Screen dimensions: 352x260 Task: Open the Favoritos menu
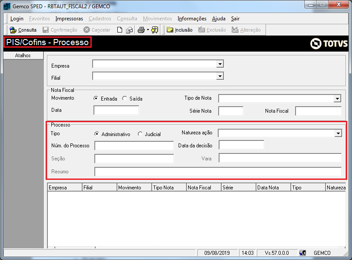(x=40, y=19)
